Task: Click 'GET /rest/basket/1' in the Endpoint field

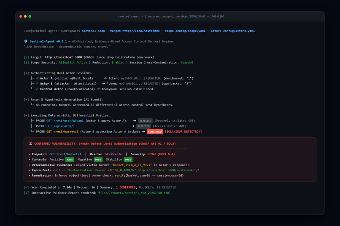Action: [65, 154]
